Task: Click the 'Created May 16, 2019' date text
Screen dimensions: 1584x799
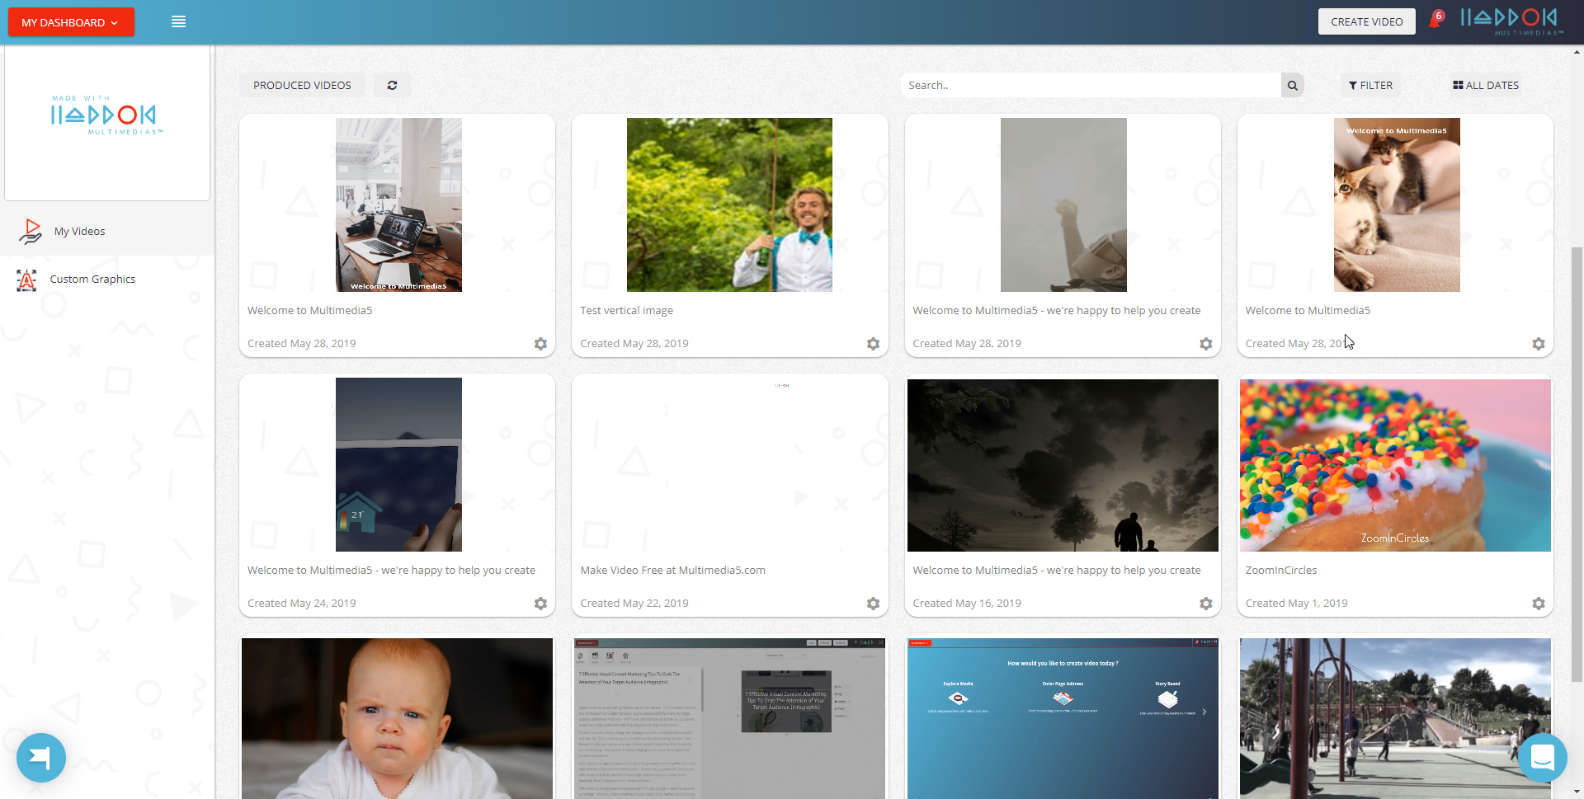Action: click(x=967, y=604)
